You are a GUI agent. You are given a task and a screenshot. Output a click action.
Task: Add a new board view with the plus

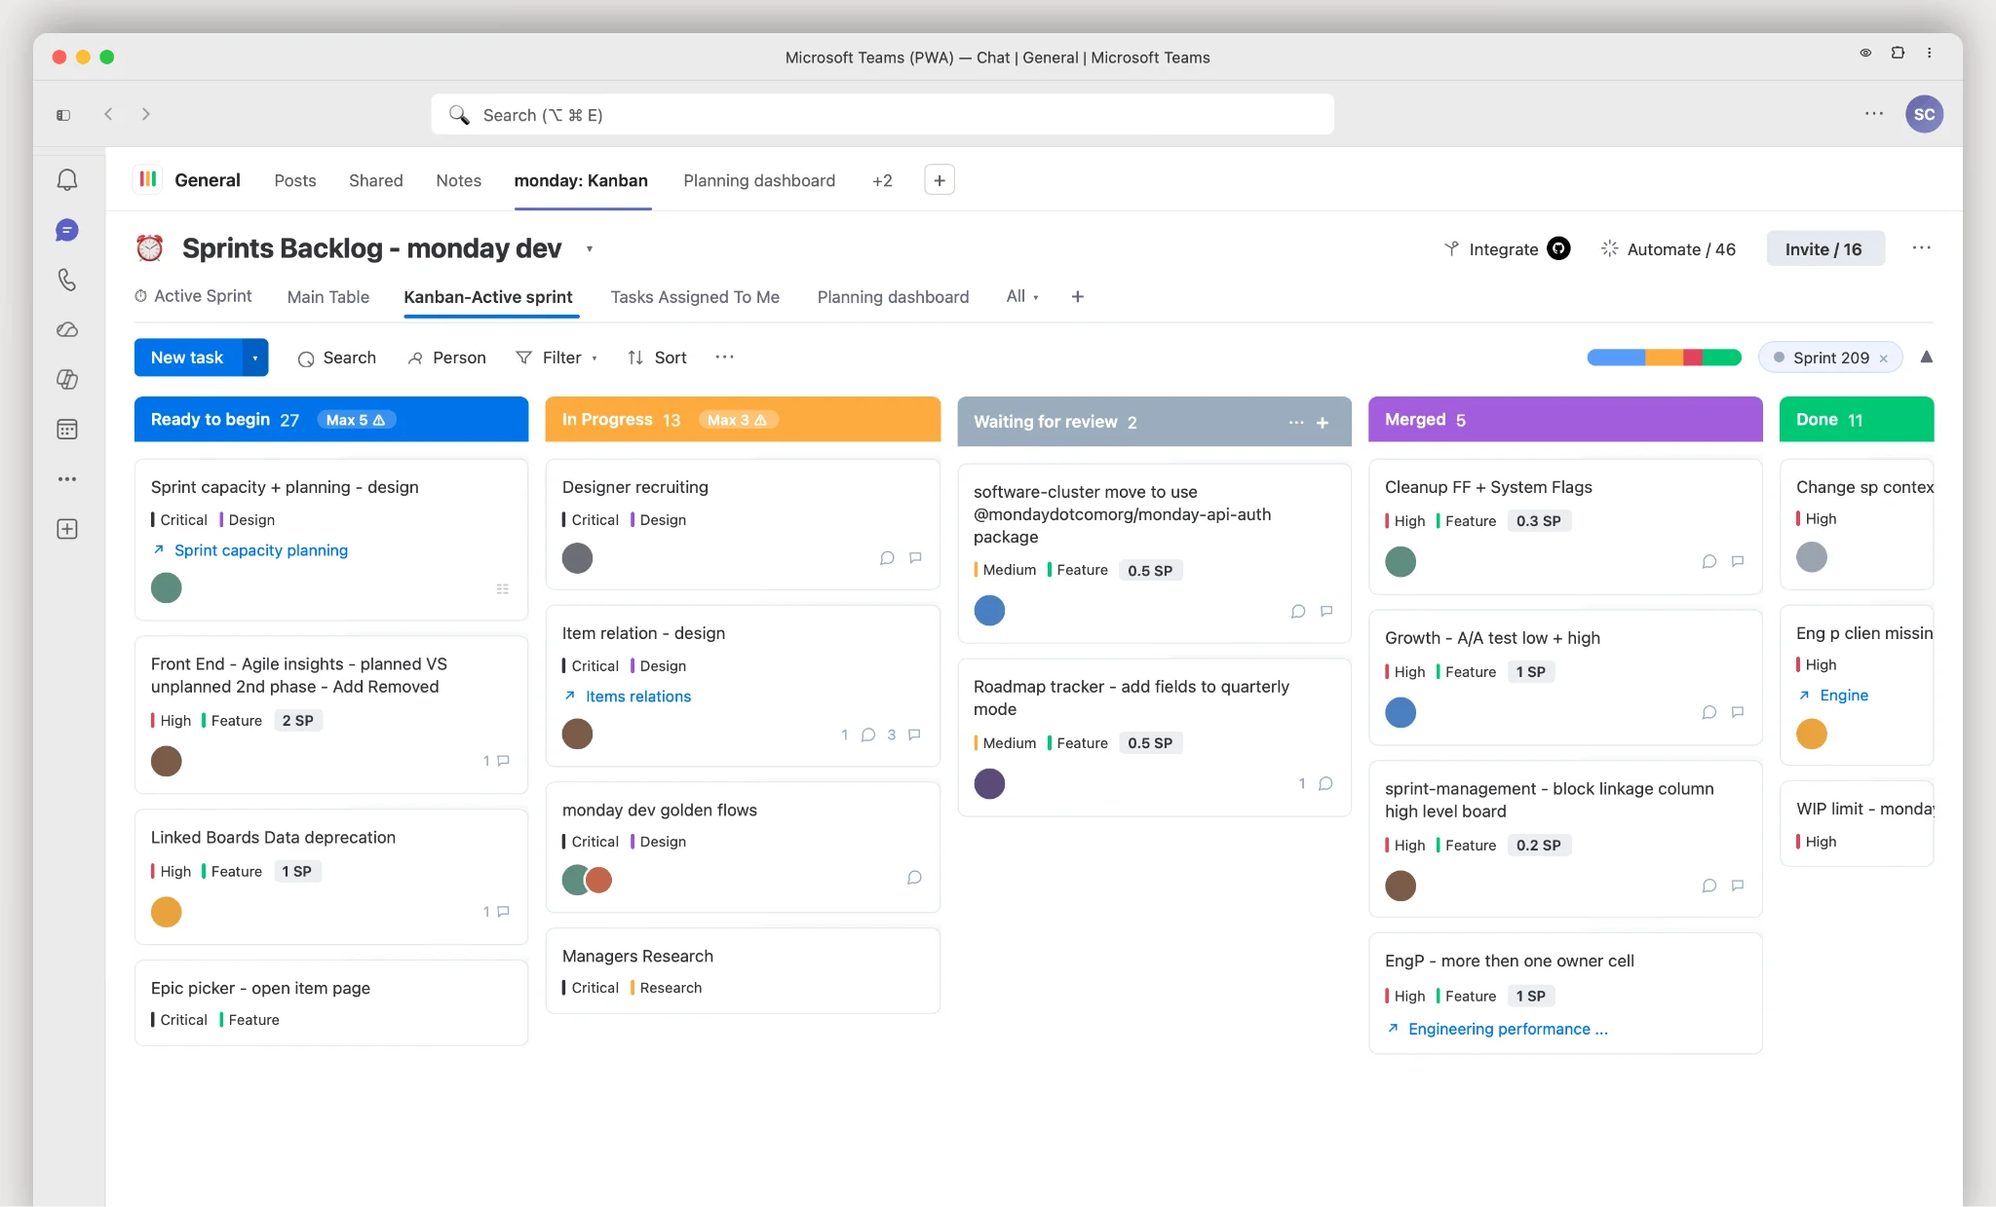point(1077,296)
